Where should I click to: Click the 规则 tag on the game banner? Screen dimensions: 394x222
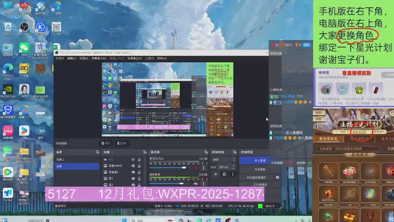[x=319, y=113]
